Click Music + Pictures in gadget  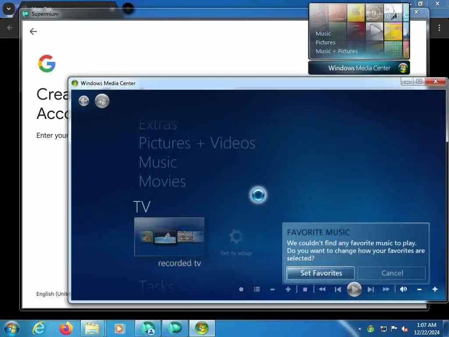pyautogui.click(x=336, y=51)
